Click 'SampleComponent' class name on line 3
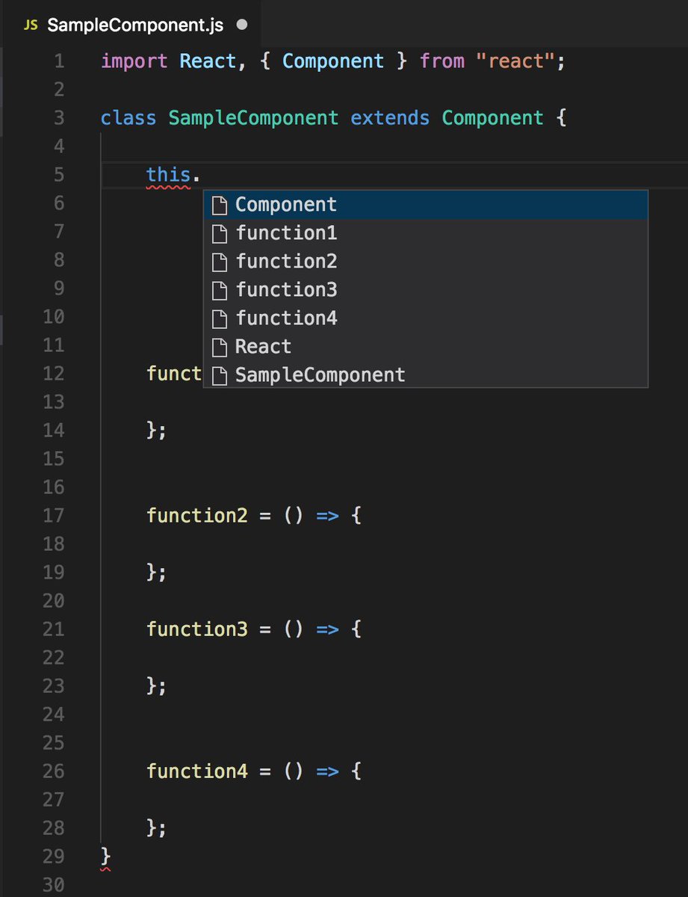Screen dimensions: 688x897 tap(253, 118)
